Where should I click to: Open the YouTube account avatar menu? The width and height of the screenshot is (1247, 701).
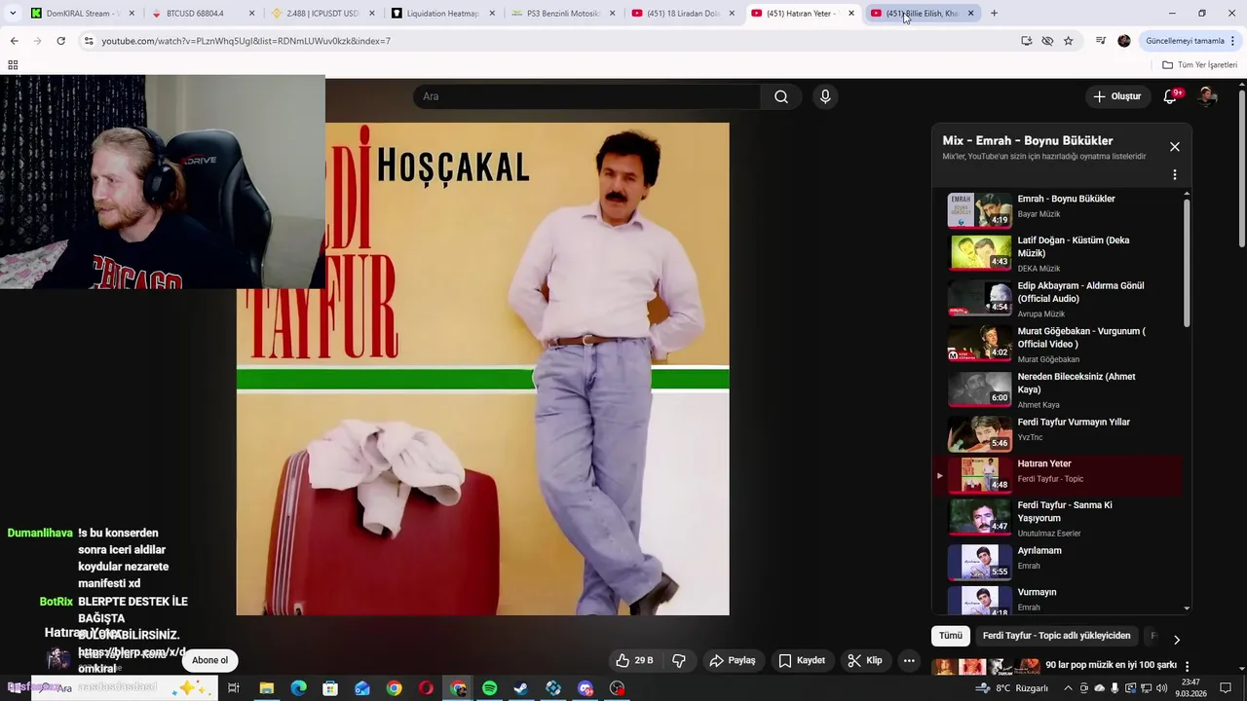point(1207,96)
